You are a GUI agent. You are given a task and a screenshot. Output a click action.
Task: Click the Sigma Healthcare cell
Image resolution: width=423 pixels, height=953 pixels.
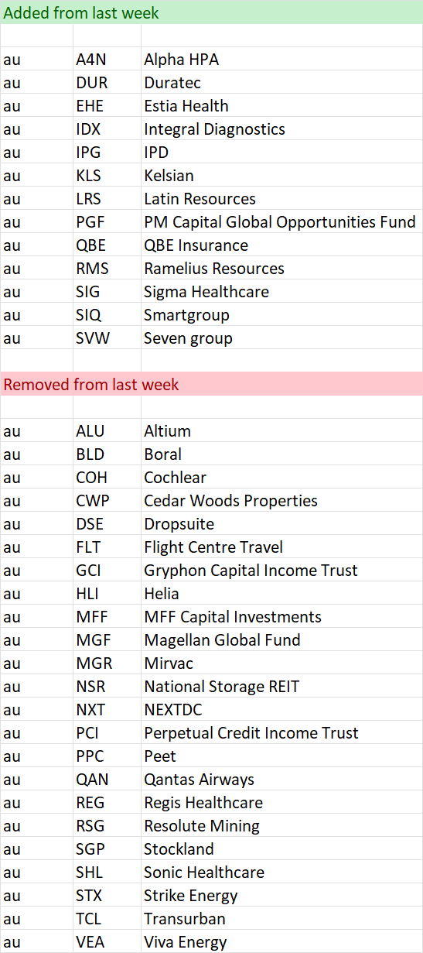(x=281, y=291)
